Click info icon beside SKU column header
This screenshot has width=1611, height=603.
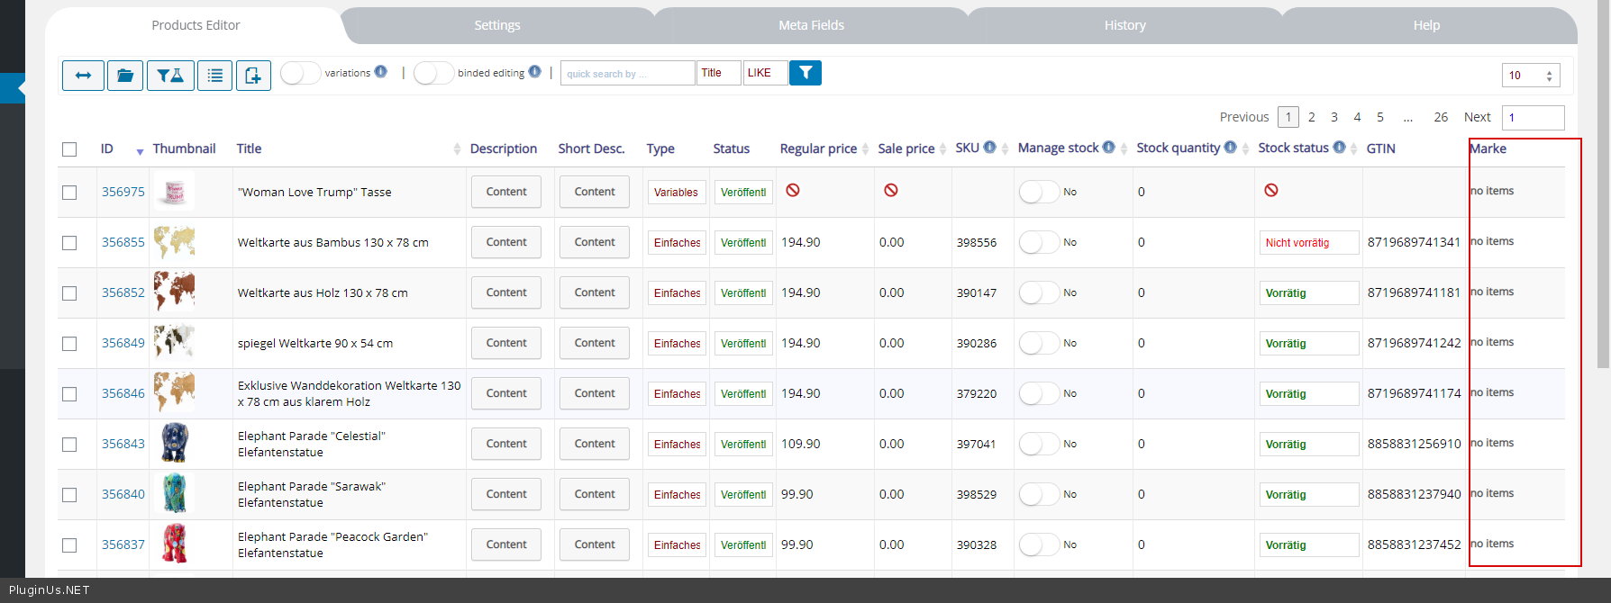989,148
